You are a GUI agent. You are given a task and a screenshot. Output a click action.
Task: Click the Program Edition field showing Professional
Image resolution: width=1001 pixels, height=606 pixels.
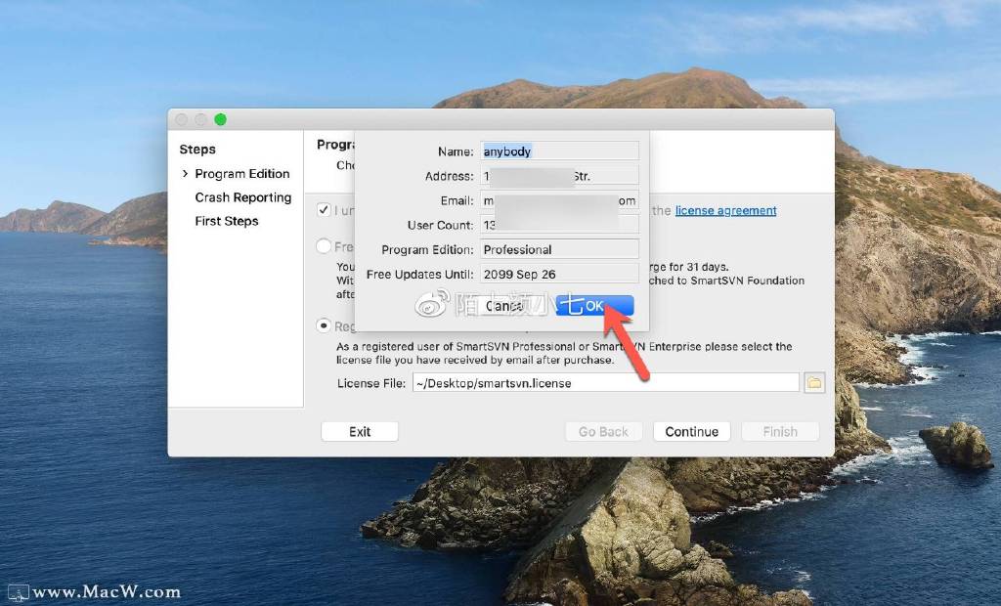click(559, 249)
